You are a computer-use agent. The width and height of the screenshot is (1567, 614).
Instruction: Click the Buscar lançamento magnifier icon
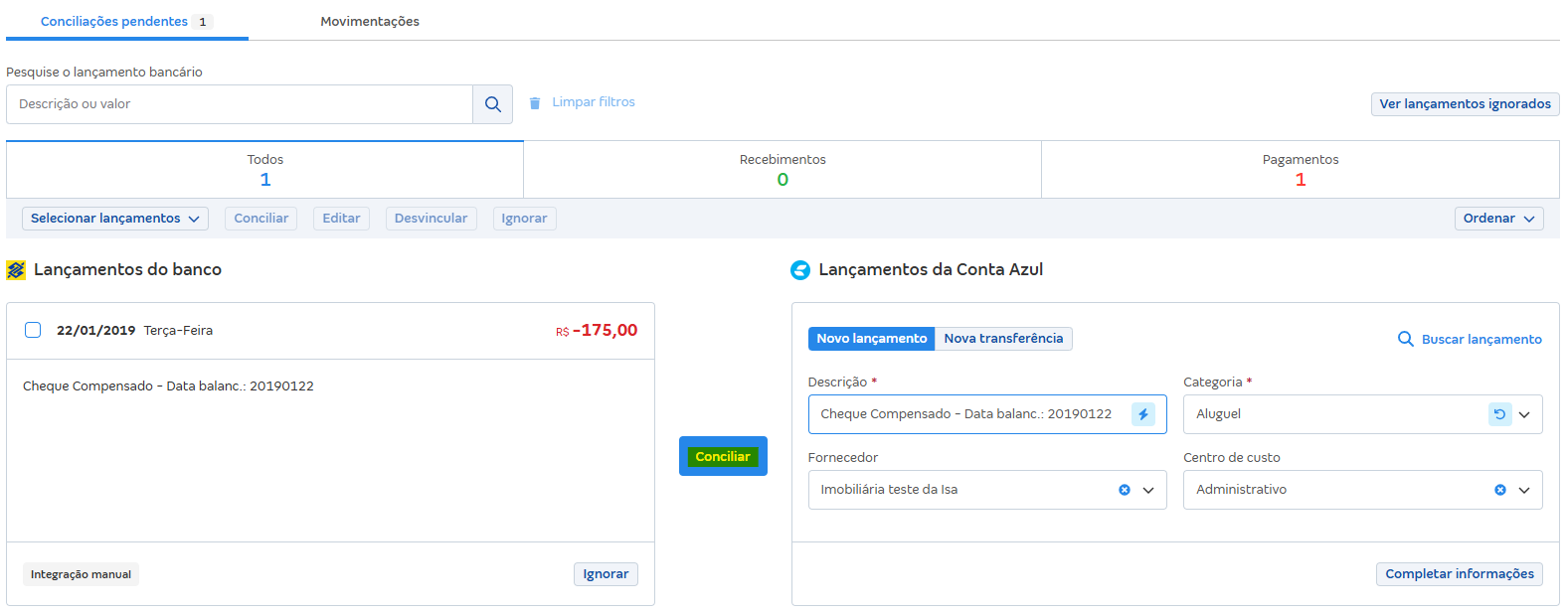point(1405,339)
